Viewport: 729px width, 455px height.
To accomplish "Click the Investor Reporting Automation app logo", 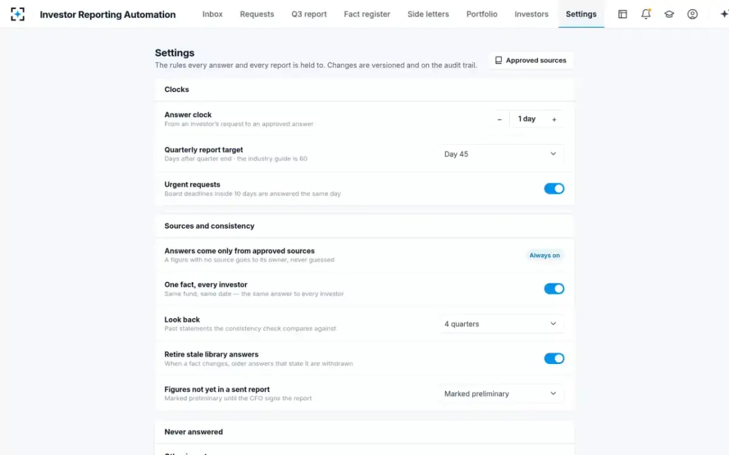I will pos(18,14).
